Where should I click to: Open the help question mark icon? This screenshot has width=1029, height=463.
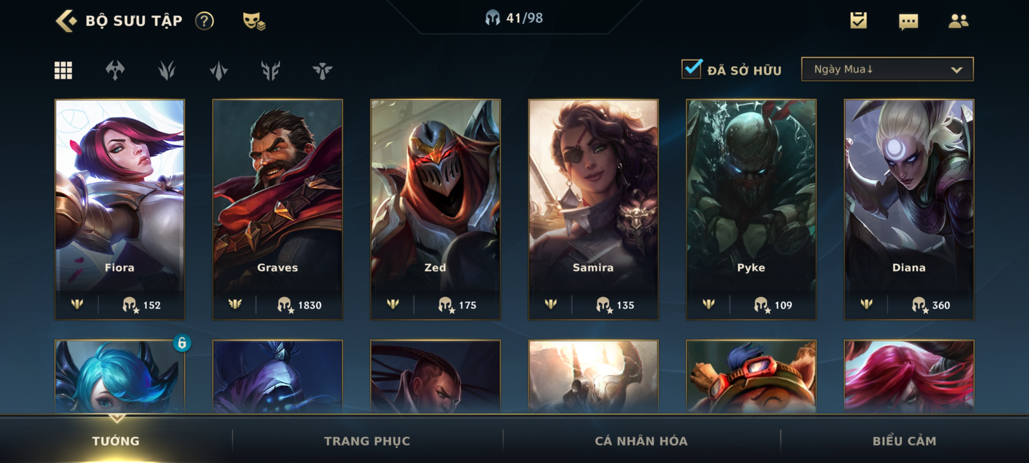click(205, 21)
